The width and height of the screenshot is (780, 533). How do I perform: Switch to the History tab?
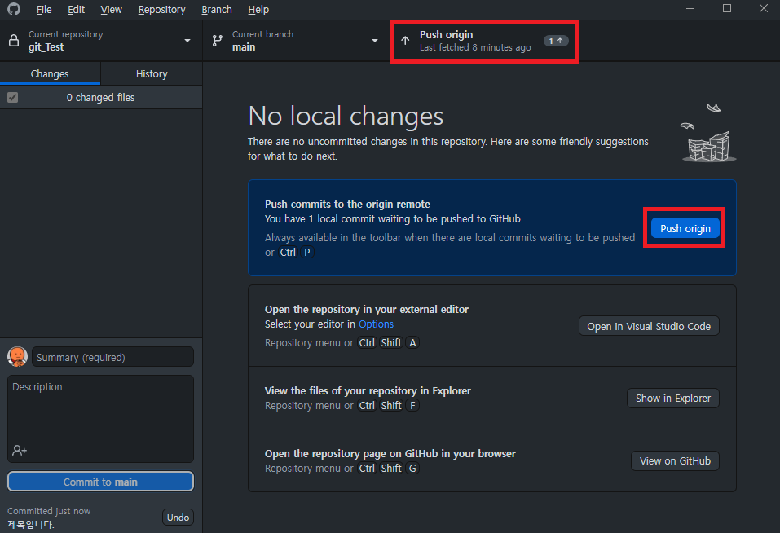(152, 73)
